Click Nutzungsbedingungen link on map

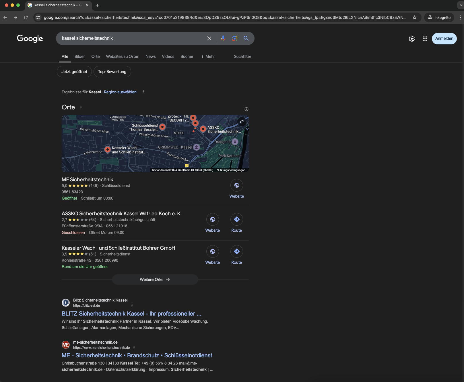coord(231,170)
